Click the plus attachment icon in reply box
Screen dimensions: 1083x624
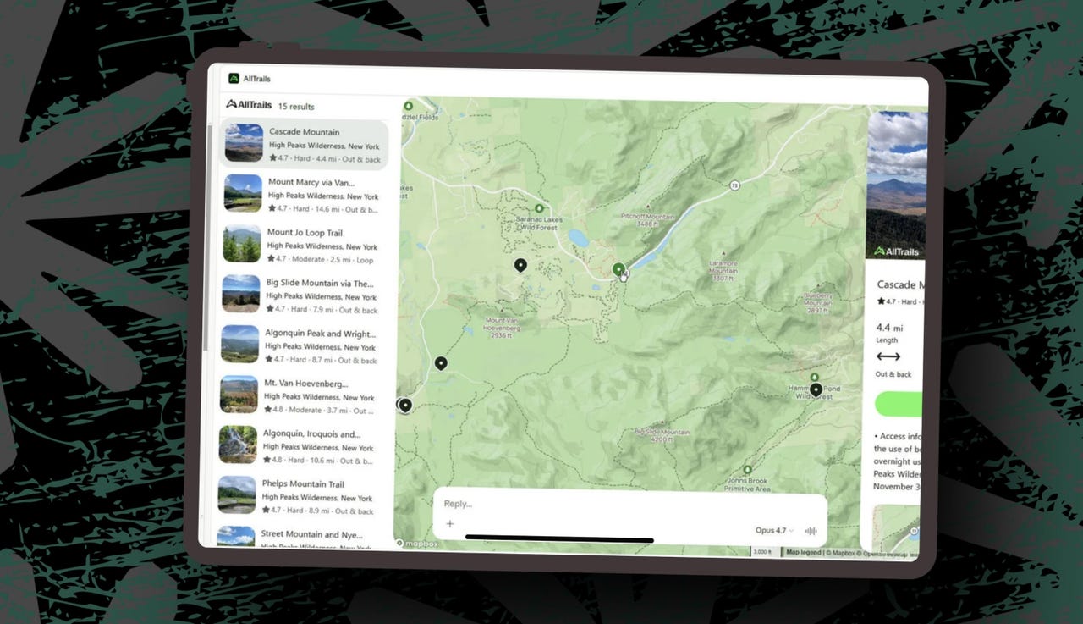point(449,523)
